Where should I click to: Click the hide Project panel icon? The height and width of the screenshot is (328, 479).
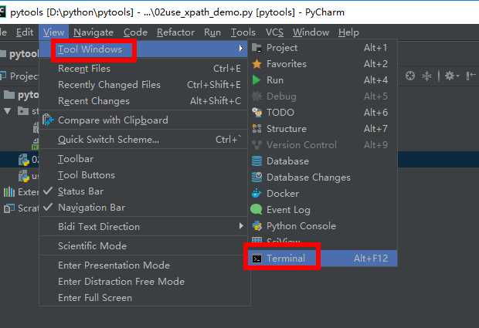pos(471,76)
